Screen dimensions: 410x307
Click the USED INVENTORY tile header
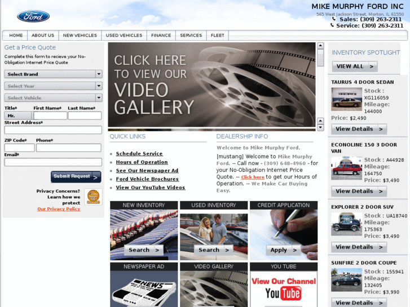click(x=214, y=205)
